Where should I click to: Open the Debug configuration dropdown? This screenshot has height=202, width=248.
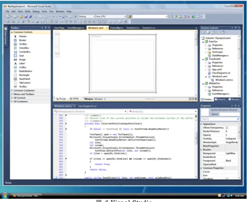click(94, 16)
